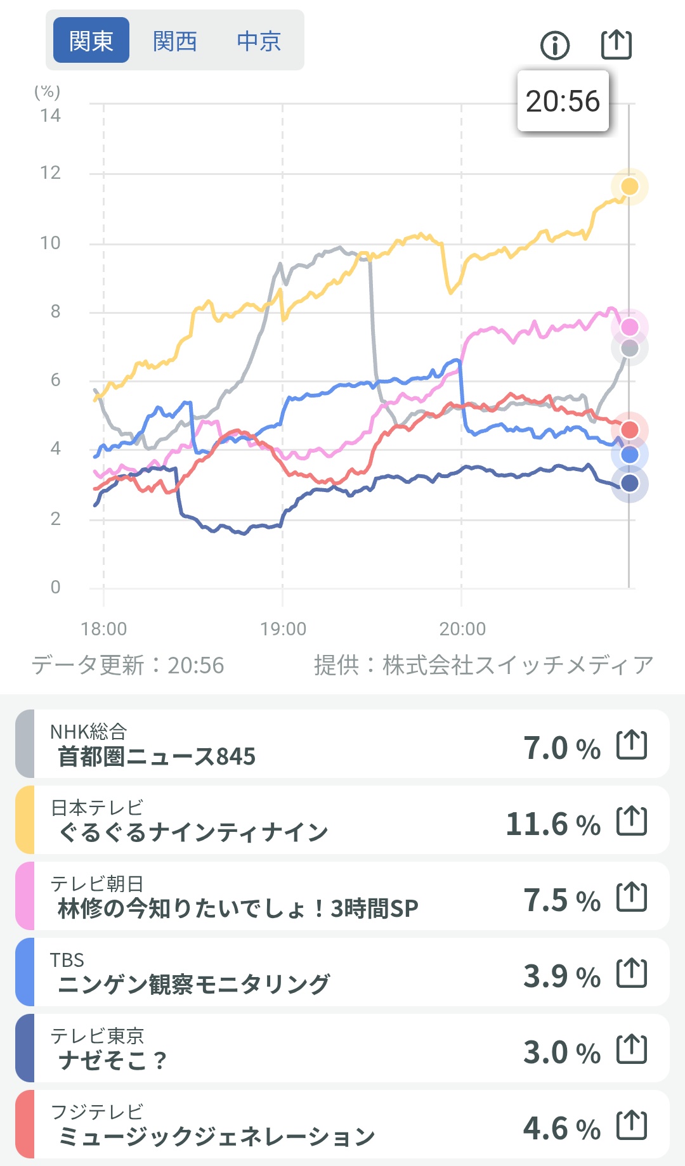Image resolution: width=685 pixels, height=1166 pixels.
Task: Open the info icon above chart
Action: click(x=555, y=46)
